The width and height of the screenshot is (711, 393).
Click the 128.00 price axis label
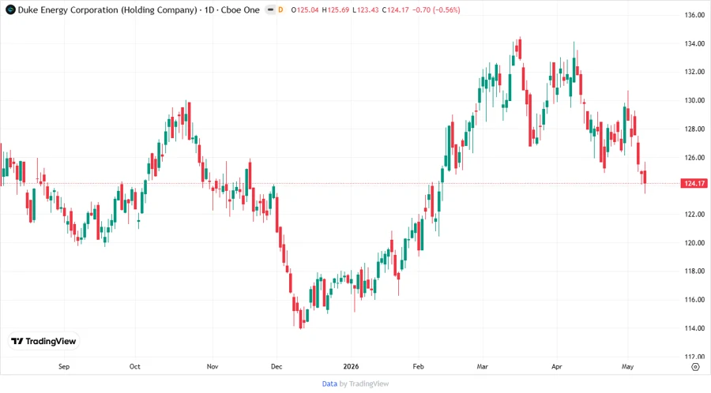click(694, 129)
